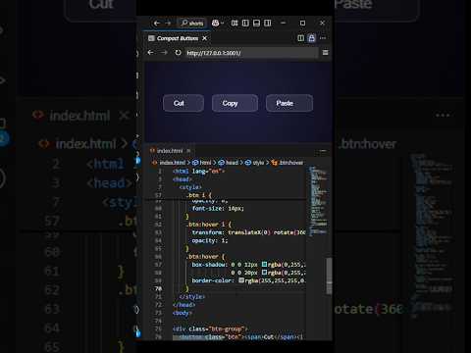Split the editor from the tab bar
The width and height of the screenshot is (471, 353).
point(300,38)
